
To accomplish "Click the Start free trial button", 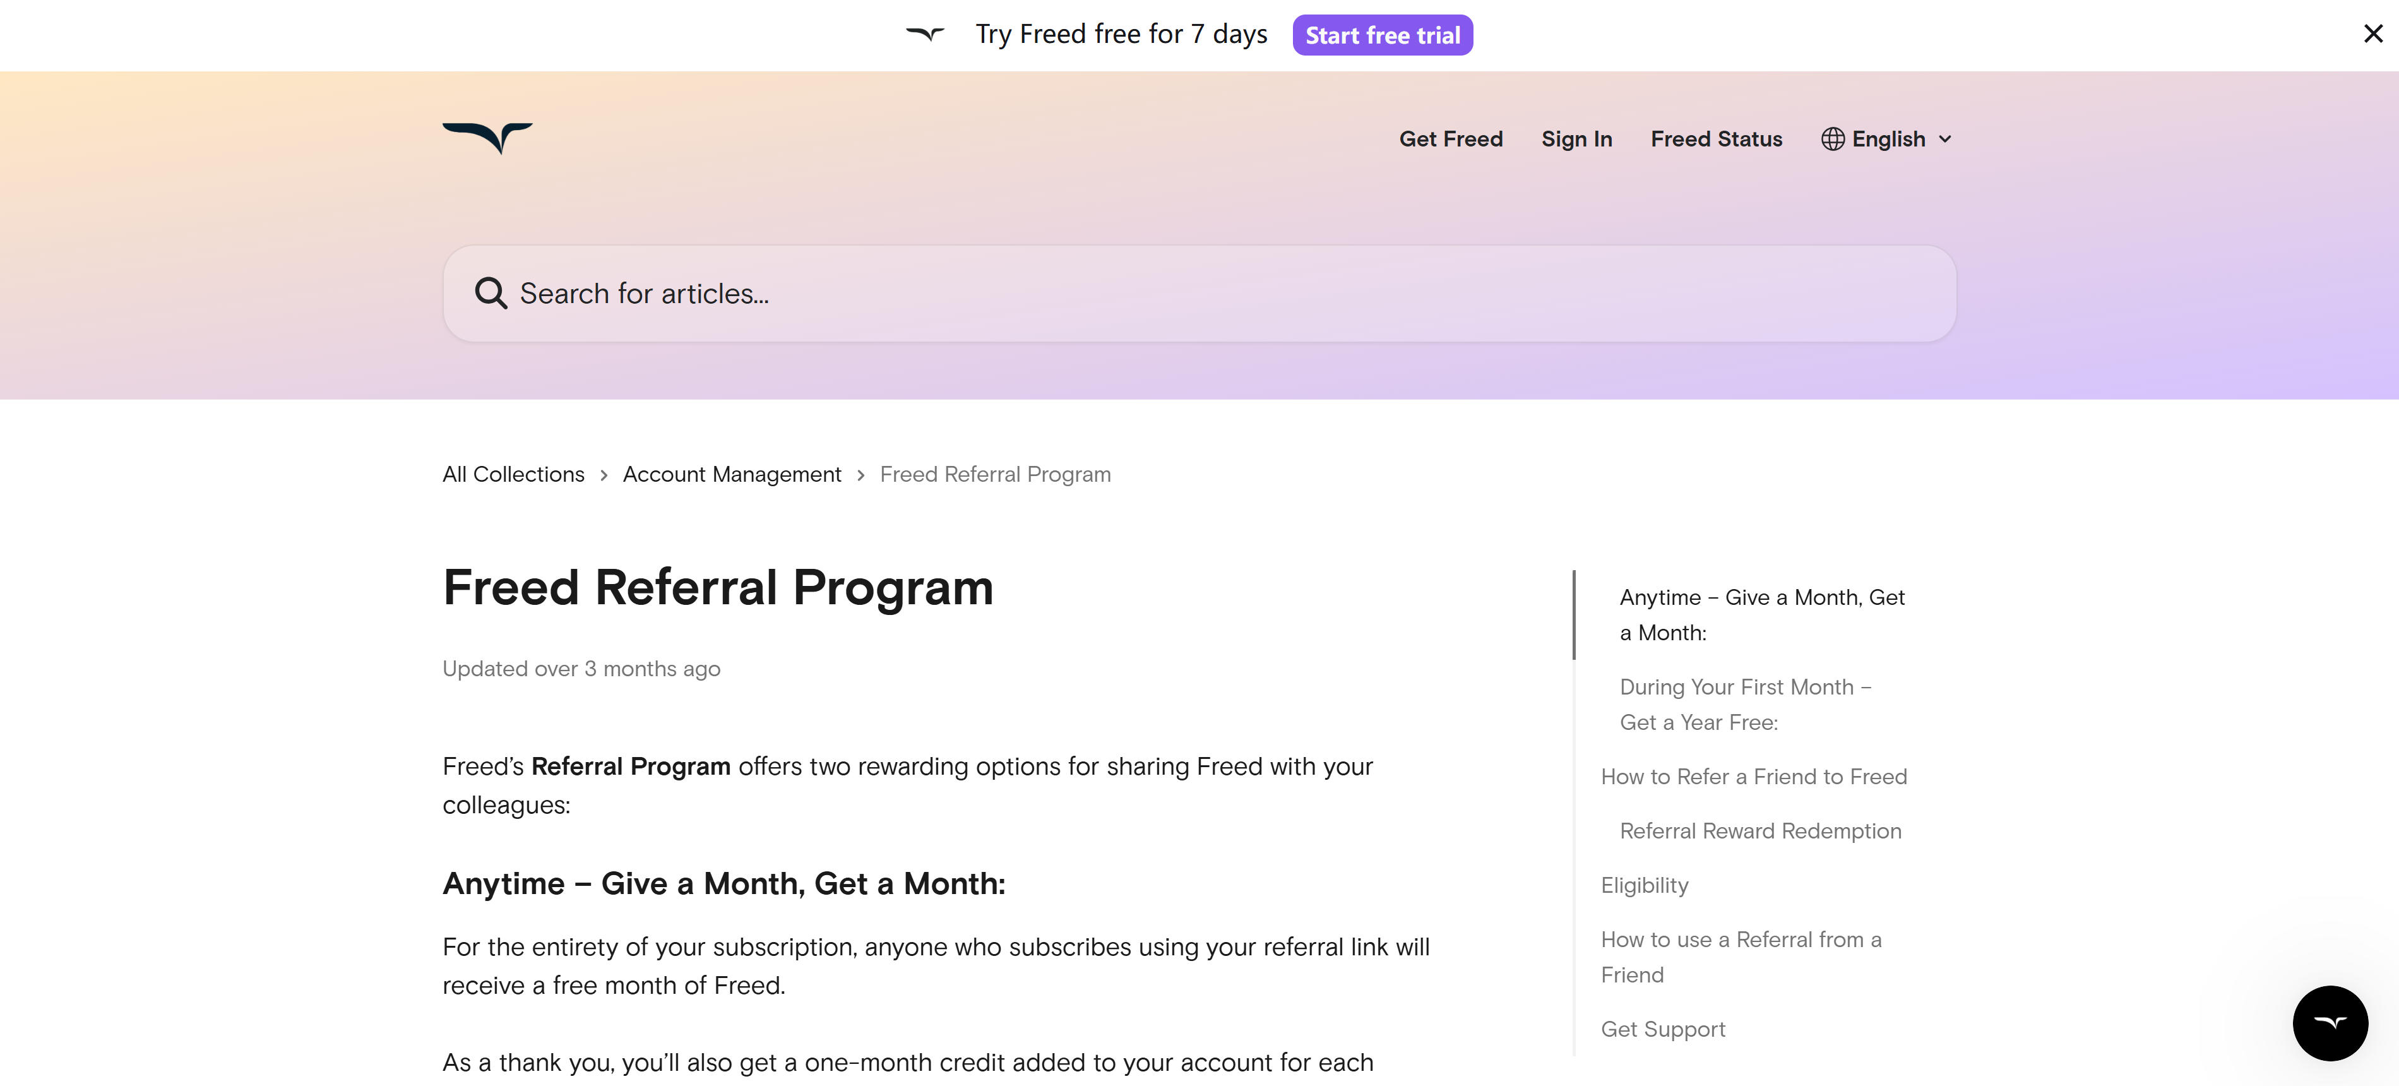I will point(1382,35).
